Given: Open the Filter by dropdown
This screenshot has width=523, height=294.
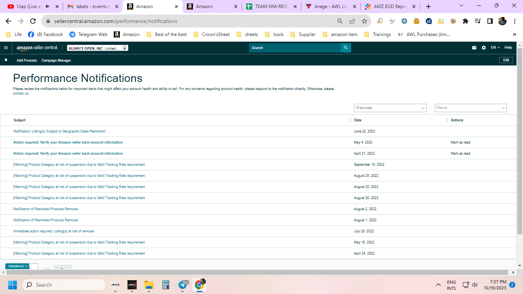Looking at the screenshot, I should [471, 108].
